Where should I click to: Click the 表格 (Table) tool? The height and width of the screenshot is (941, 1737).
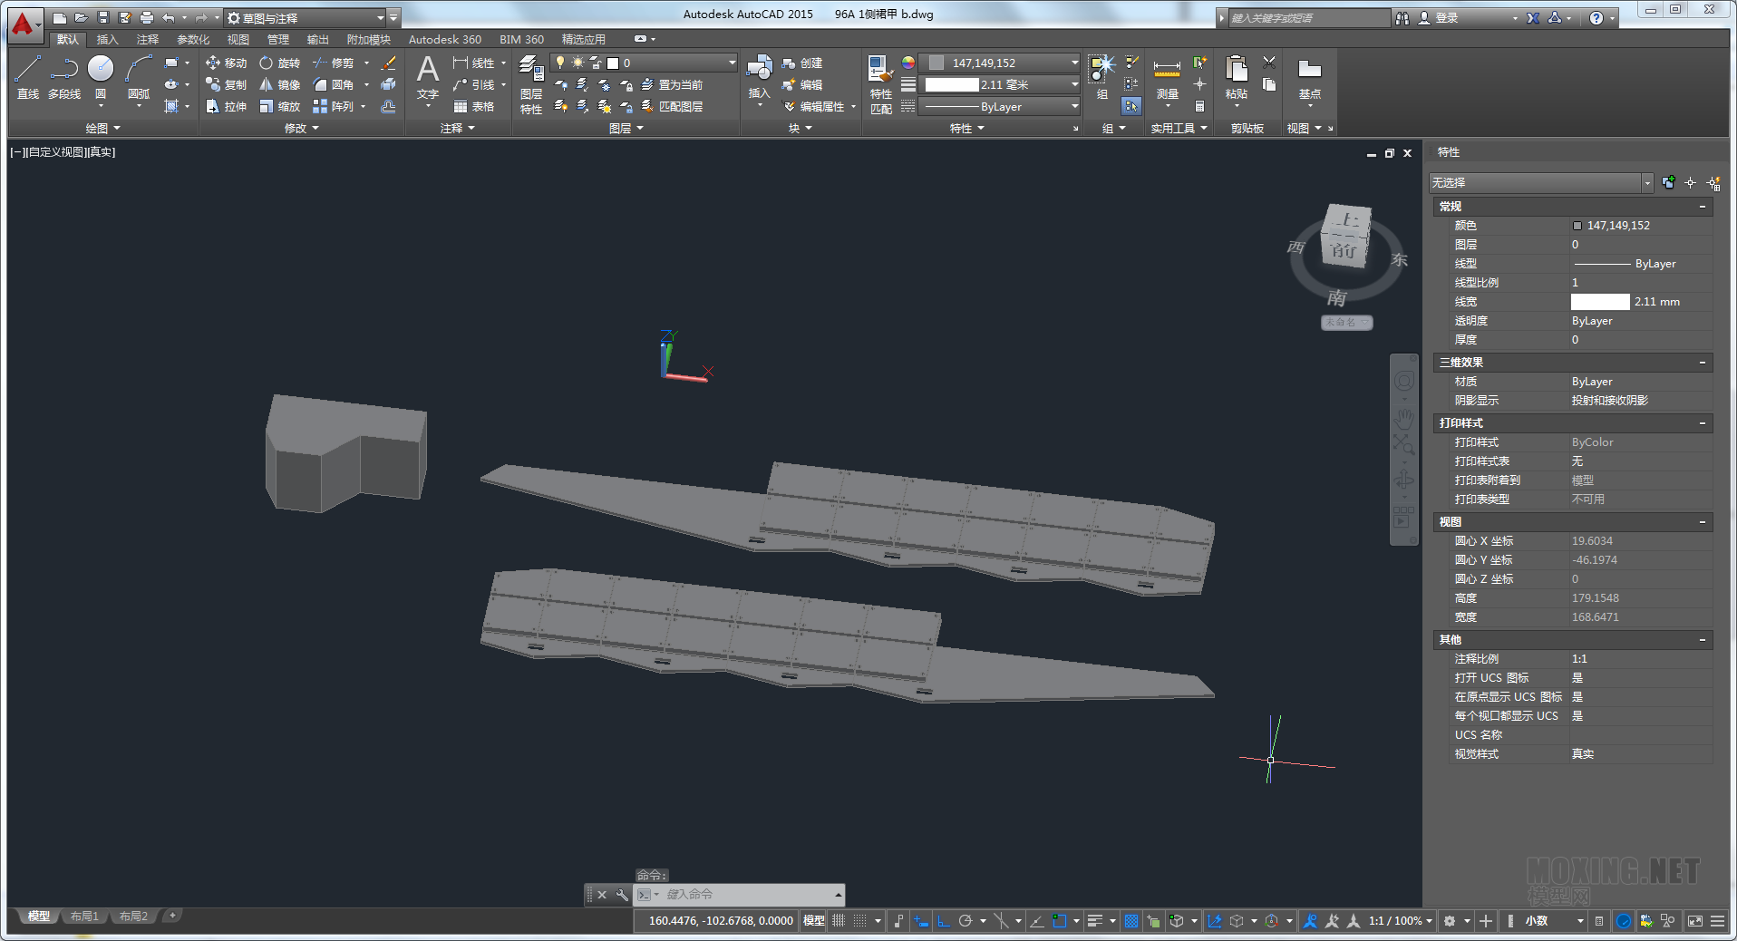click(474, 106)
